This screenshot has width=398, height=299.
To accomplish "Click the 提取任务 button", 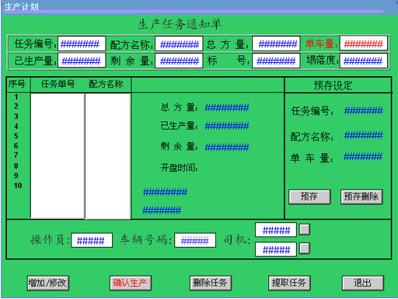I will click(x=289, y=283).
